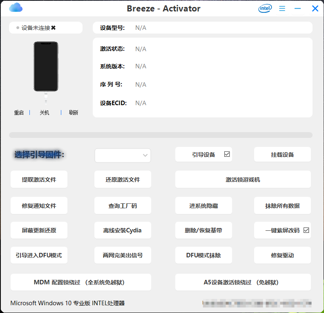Click the 一键紫屏改码 button
The height and width of the screenshot is (313, 324).
pos(282,230)
